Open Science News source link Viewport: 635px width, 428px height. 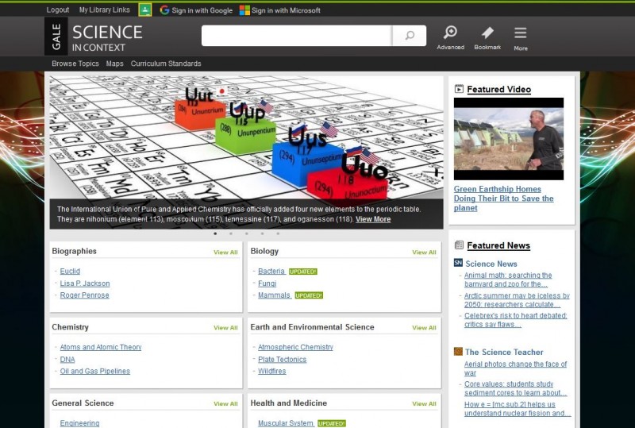491,264
